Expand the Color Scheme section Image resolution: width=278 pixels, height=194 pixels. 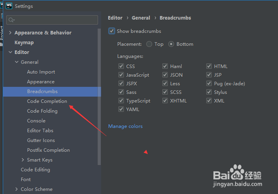(16, 189)
